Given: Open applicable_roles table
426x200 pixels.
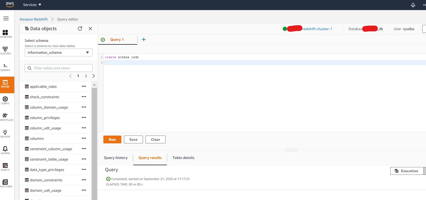Looking at the screenshot, I should pyautogui.click(x=43, y=86).
